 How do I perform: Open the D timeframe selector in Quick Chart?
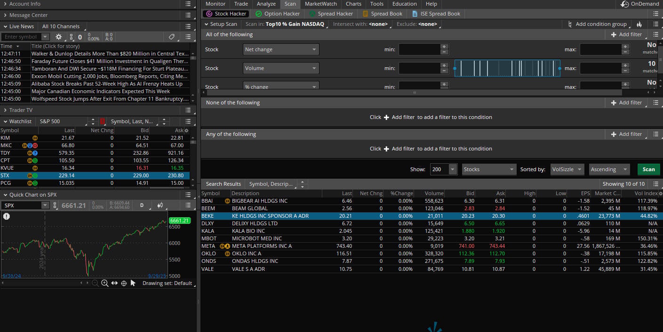(142, 205)
